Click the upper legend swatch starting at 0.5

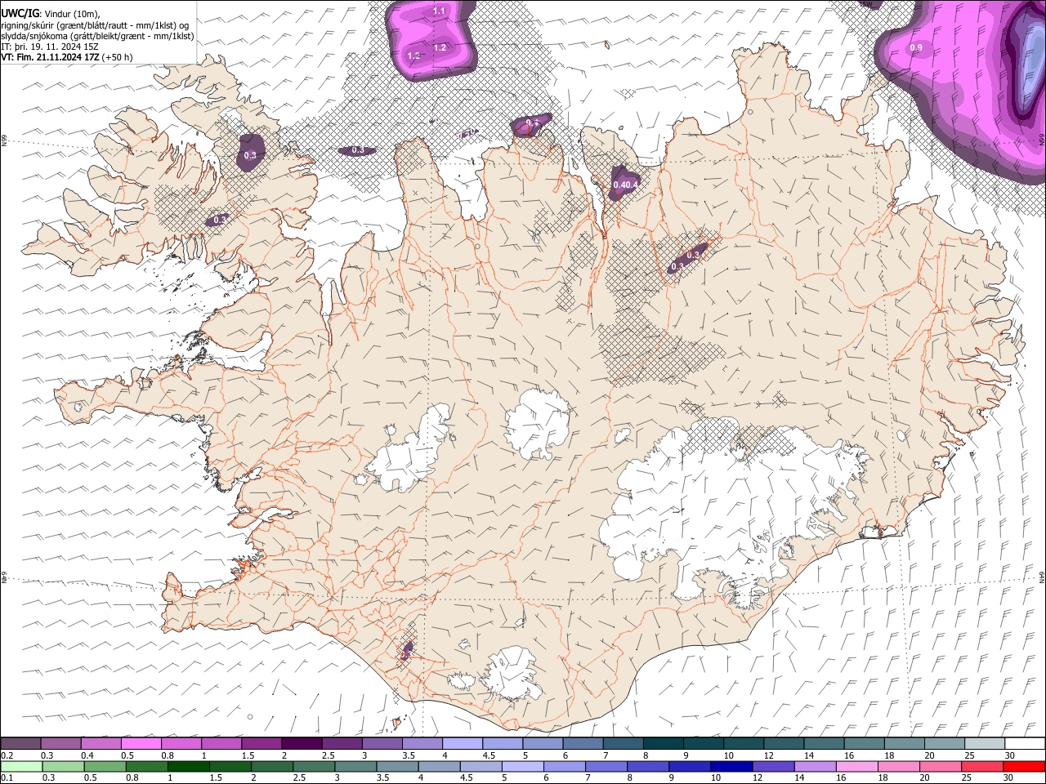[141, 743]
